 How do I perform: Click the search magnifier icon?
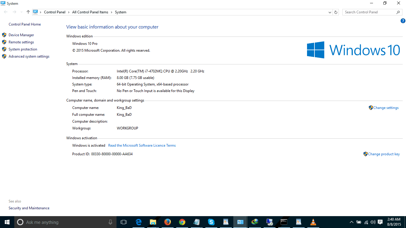(398, 12)
